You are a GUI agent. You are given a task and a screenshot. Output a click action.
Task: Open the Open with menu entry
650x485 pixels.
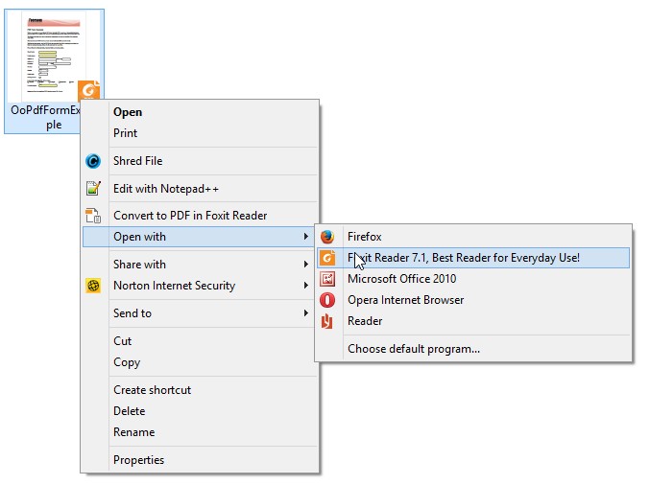[x=198, y=237]
